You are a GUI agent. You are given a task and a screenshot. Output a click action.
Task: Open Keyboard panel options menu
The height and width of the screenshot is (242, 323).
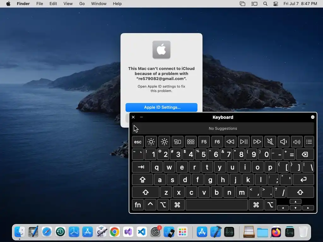313,117
